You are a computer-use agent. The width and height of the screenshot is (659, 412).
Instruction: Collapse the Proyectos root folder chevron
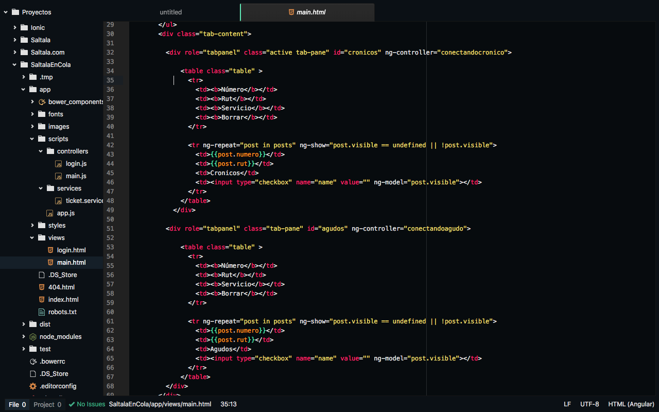[6, 12]
